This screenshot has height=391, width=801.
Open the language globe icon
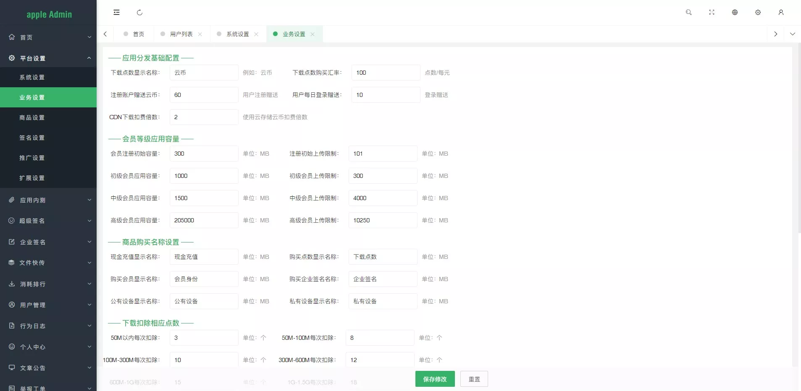[x=735, y=13]
